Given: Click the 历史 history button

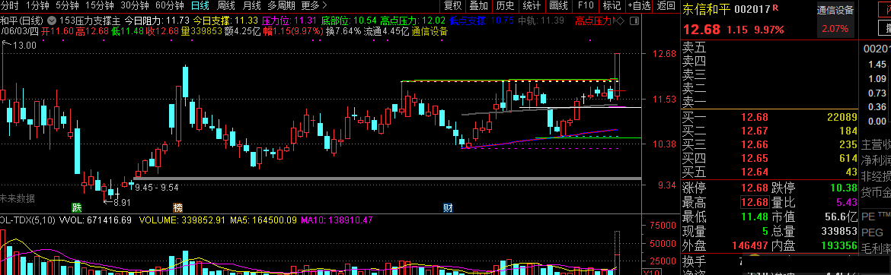Looking at the screenshot, I should click(505, 5).
